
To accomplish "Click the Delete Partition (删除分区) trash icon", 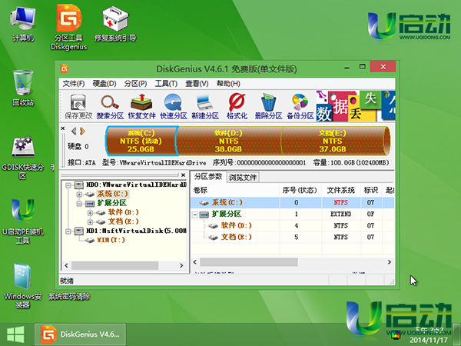I will pyautogui.click(x=268, y=106).
